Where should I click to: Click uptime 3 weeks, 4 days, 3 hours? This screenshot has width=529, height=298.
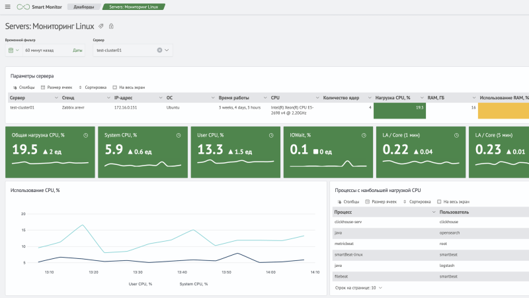click(x=239, y=107)
